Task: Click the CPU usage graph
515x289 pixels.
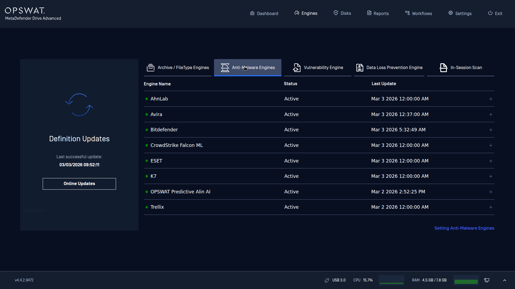Action: 391,280
